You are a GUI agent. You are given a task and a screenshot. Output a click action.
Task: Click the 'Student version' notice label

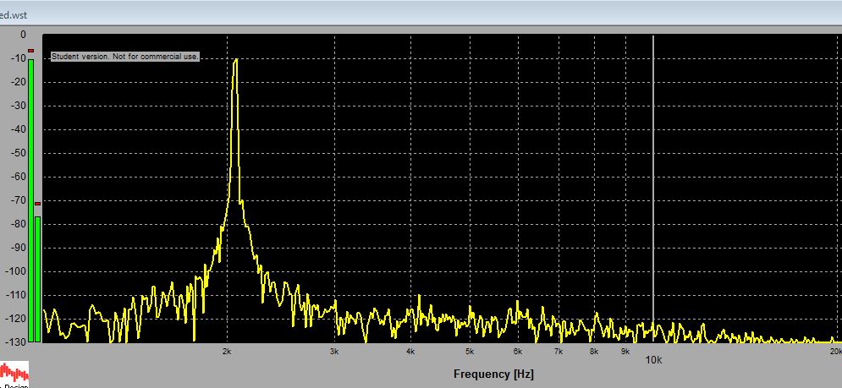[125, 57]
